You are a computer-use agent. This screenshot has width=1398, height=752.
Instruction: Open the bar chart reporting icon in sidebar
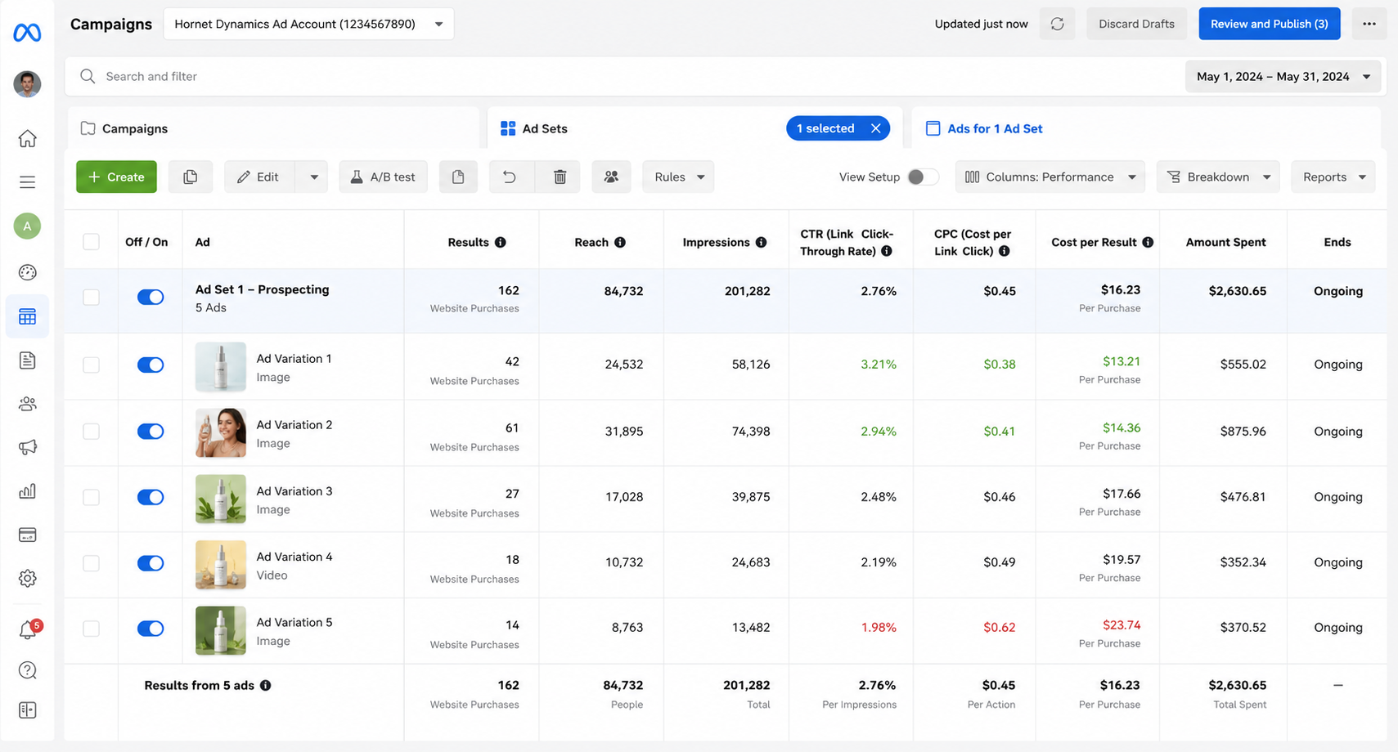[27, 490]
